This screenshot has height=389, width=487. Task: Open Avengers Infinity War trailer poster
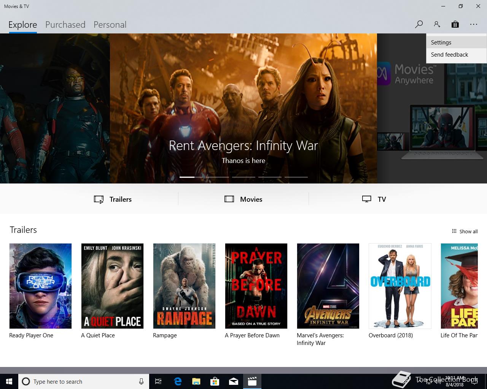(x=328, y=286)
